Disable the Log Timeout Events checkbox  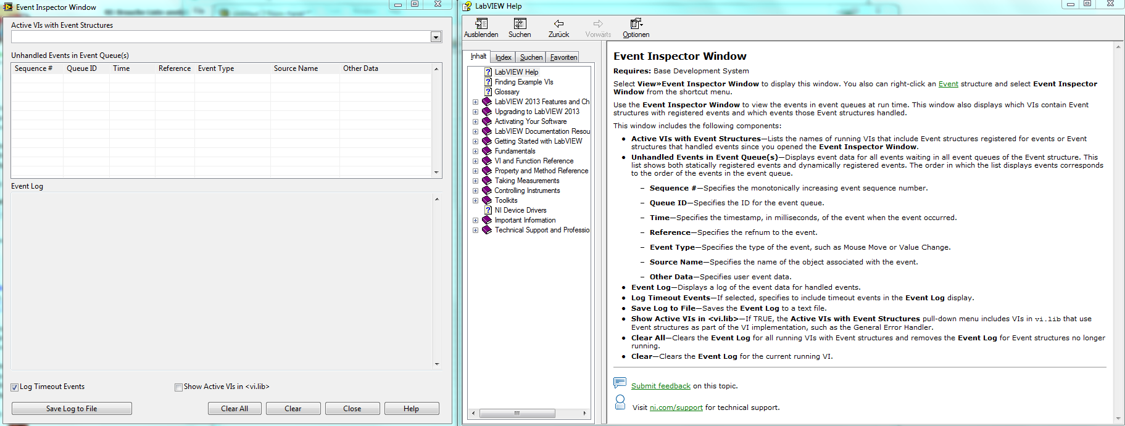15,387
